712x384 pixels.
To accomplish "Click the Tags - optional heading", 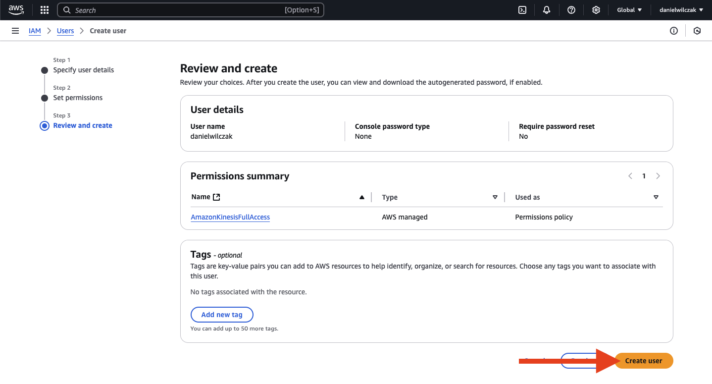I will click(216, 254).
